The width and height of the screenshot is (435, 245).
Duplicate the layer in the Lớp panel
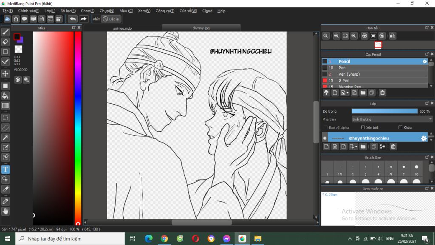pos(373,147)
